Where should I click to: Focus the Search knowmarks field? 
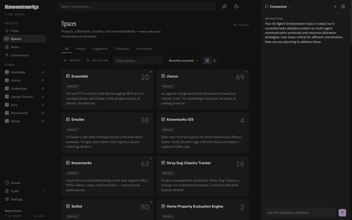point(137,7)
